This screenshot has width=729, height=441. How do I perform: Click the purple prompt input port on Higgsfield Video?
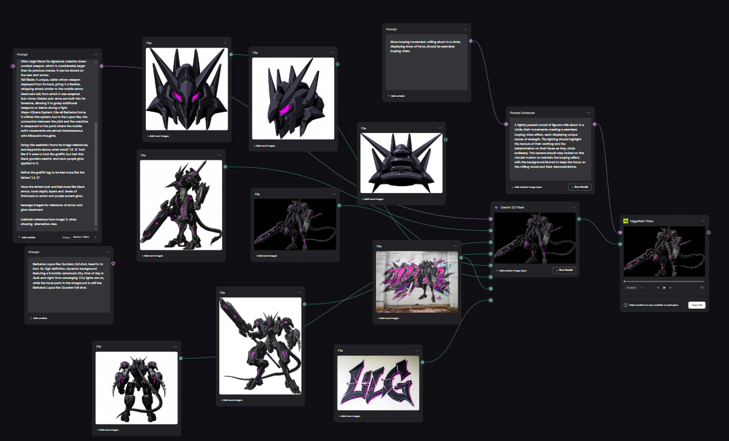(620, 233)
